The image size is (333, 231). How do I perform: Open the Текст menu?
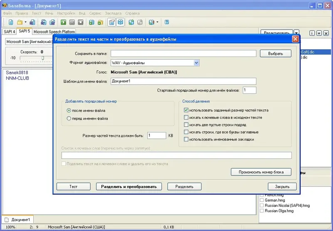[x=37, y=13]
